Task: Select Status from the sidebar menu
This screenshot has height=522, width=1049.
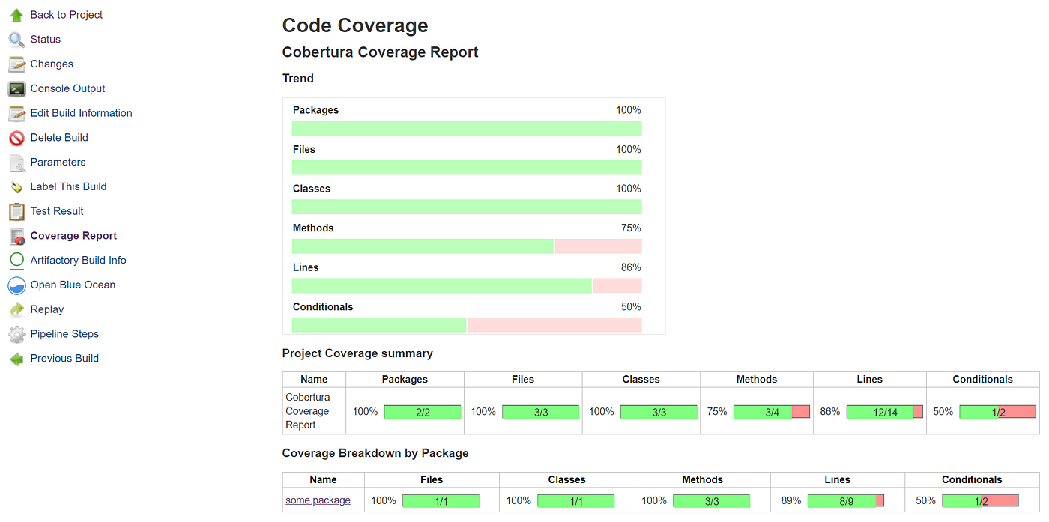Action: (x=46, y=39)
